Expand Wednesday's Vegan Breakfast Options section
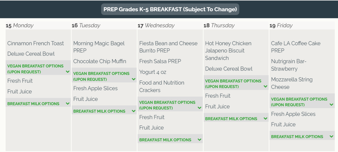 point(170,105)
